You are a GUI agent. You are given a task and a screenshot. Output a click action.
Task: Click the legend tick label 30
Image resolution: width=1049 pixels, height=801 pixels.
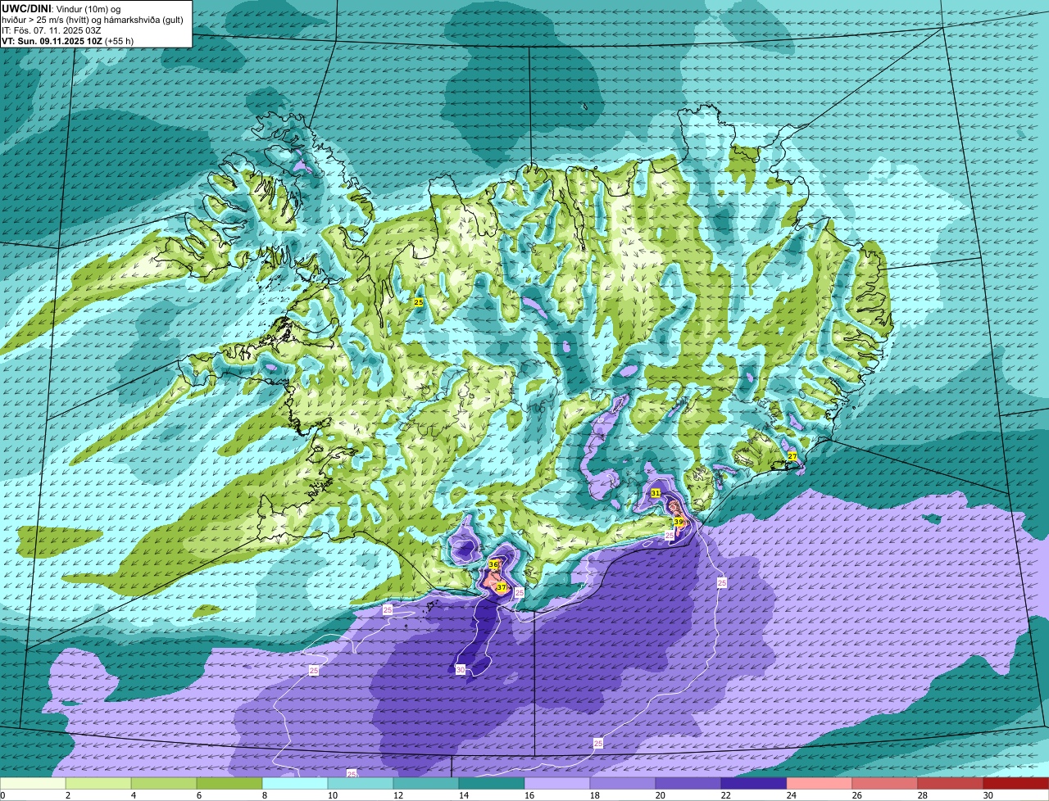(x=988, y=795)
